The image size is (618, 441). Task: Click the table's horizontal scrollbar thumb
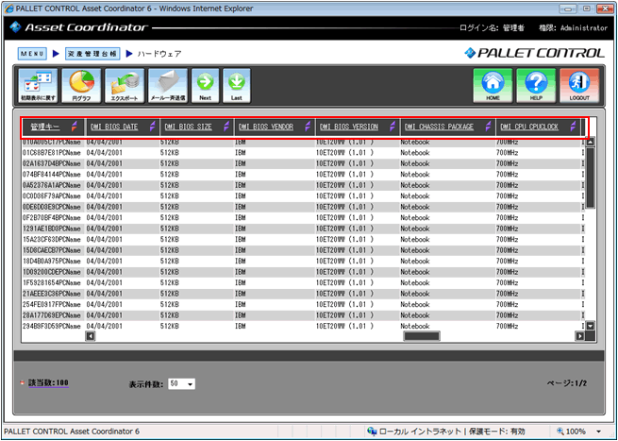(x=422, y=336)
